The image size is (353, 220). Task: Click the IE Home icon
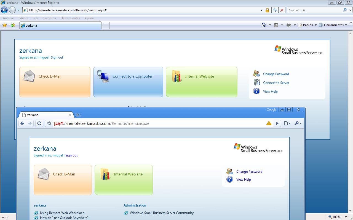click(x=264, y=25)
